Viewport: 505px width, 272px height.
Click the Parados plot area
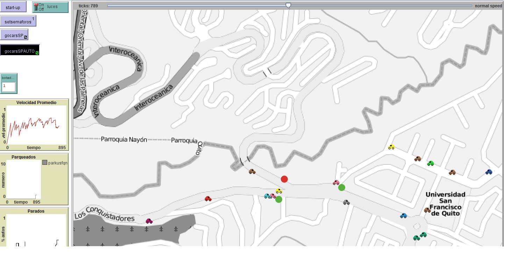(x=36, y=230)
